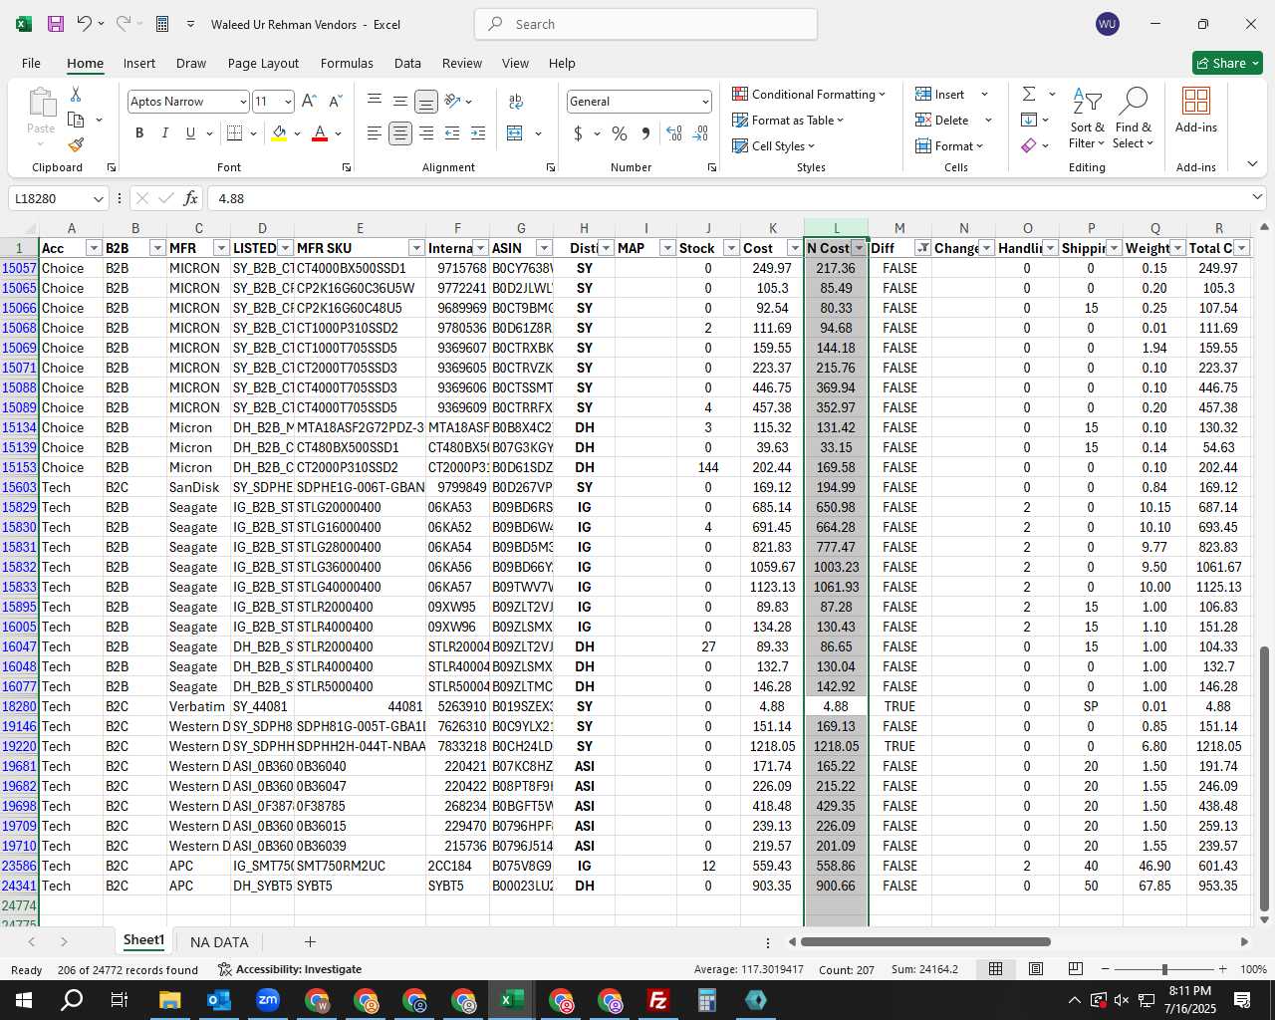Open the File menu

31,63
